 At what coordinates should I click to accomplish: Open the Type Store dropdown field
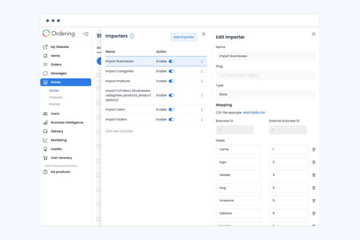pyautogui.click(x=266, y=94)
